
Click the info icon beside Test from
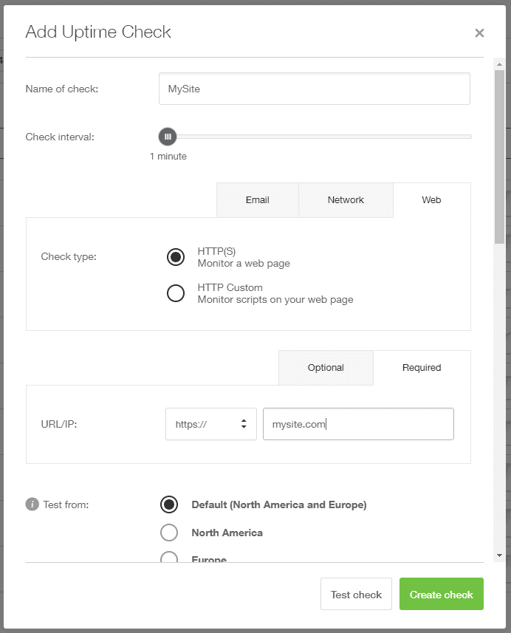tap(32, 504)
